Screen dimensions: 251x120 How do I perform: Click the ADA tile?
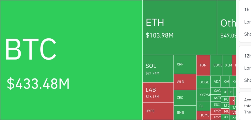215,82
